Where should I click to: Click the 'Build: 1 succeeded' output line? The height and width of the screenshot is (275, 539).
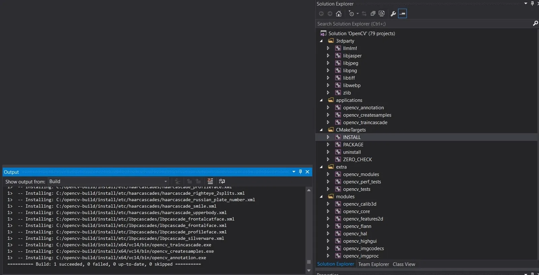pos(104,264)
